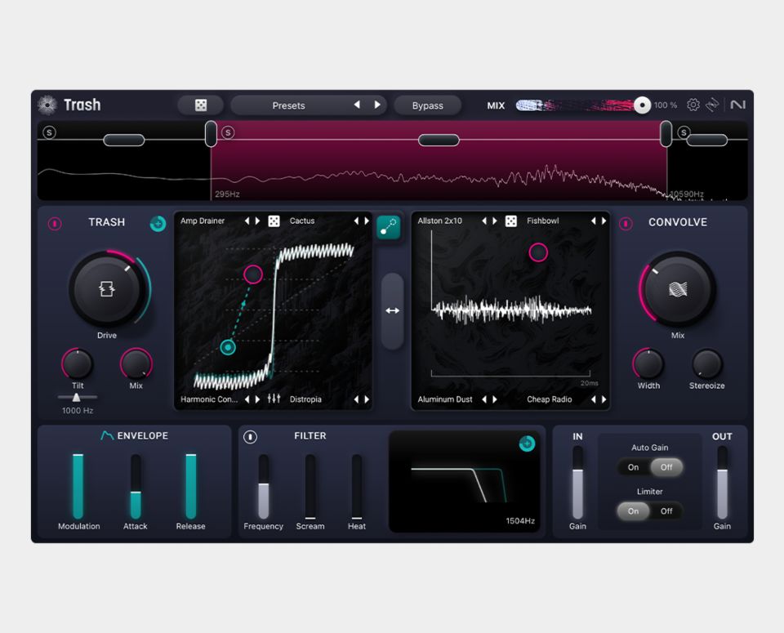The image size is (784, 633).
Task: Select next Cactus distortion type
Action: 366,221
